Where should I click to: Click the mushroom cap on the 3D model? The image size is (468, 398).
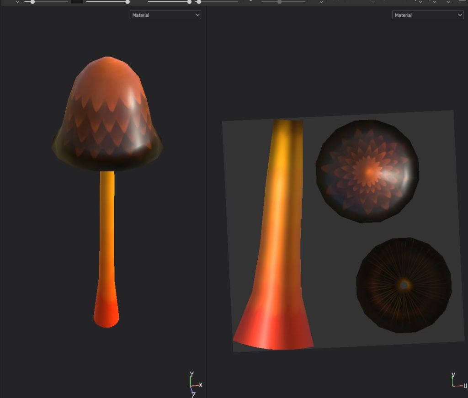coord(107,114)
